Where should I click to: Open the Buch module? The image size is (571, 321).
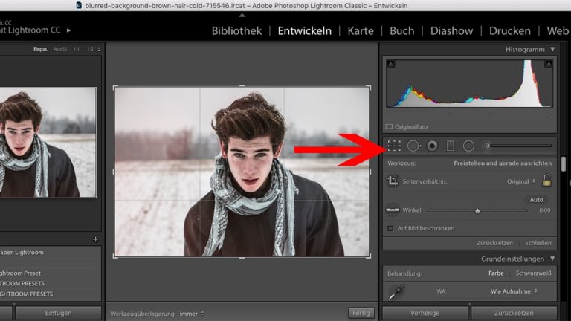pos(402,31)
